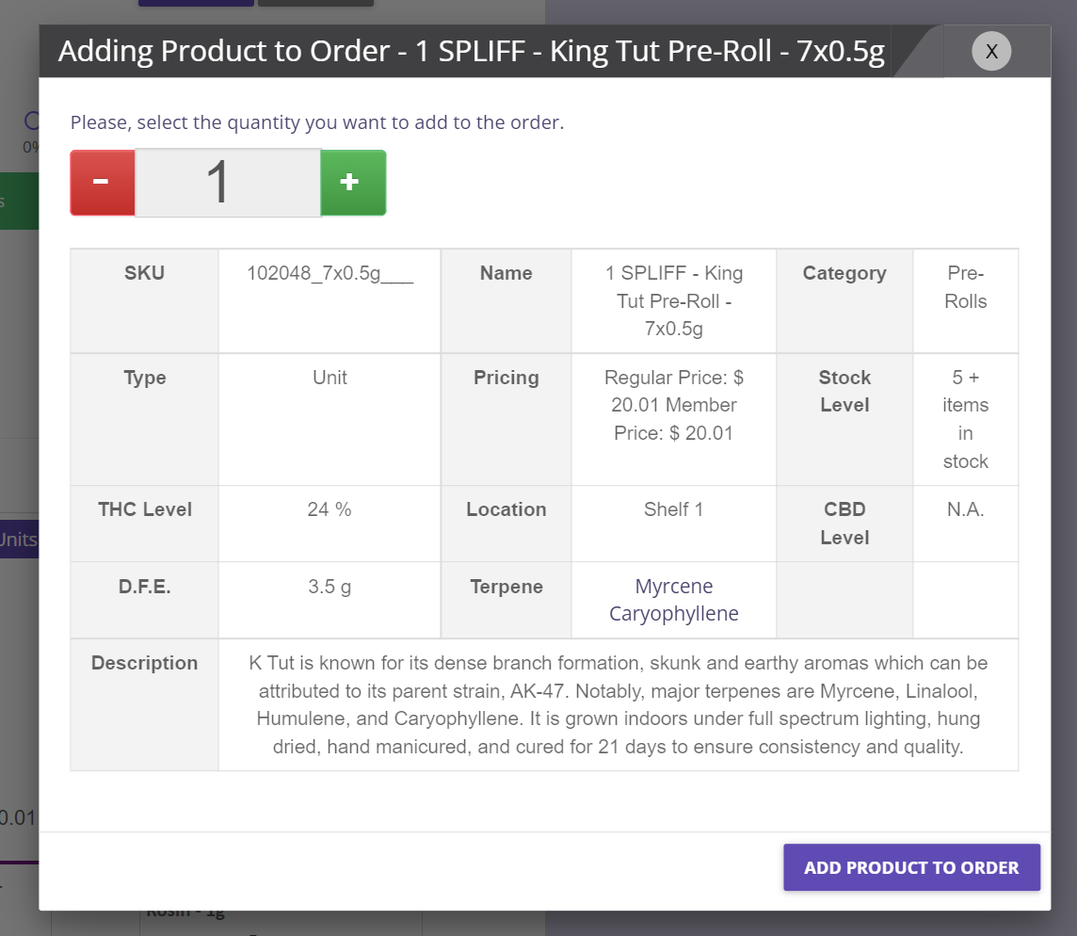Click the Unit value in the Type row
Viewport: 1077px width, 936px height.
tap(330, 378)
